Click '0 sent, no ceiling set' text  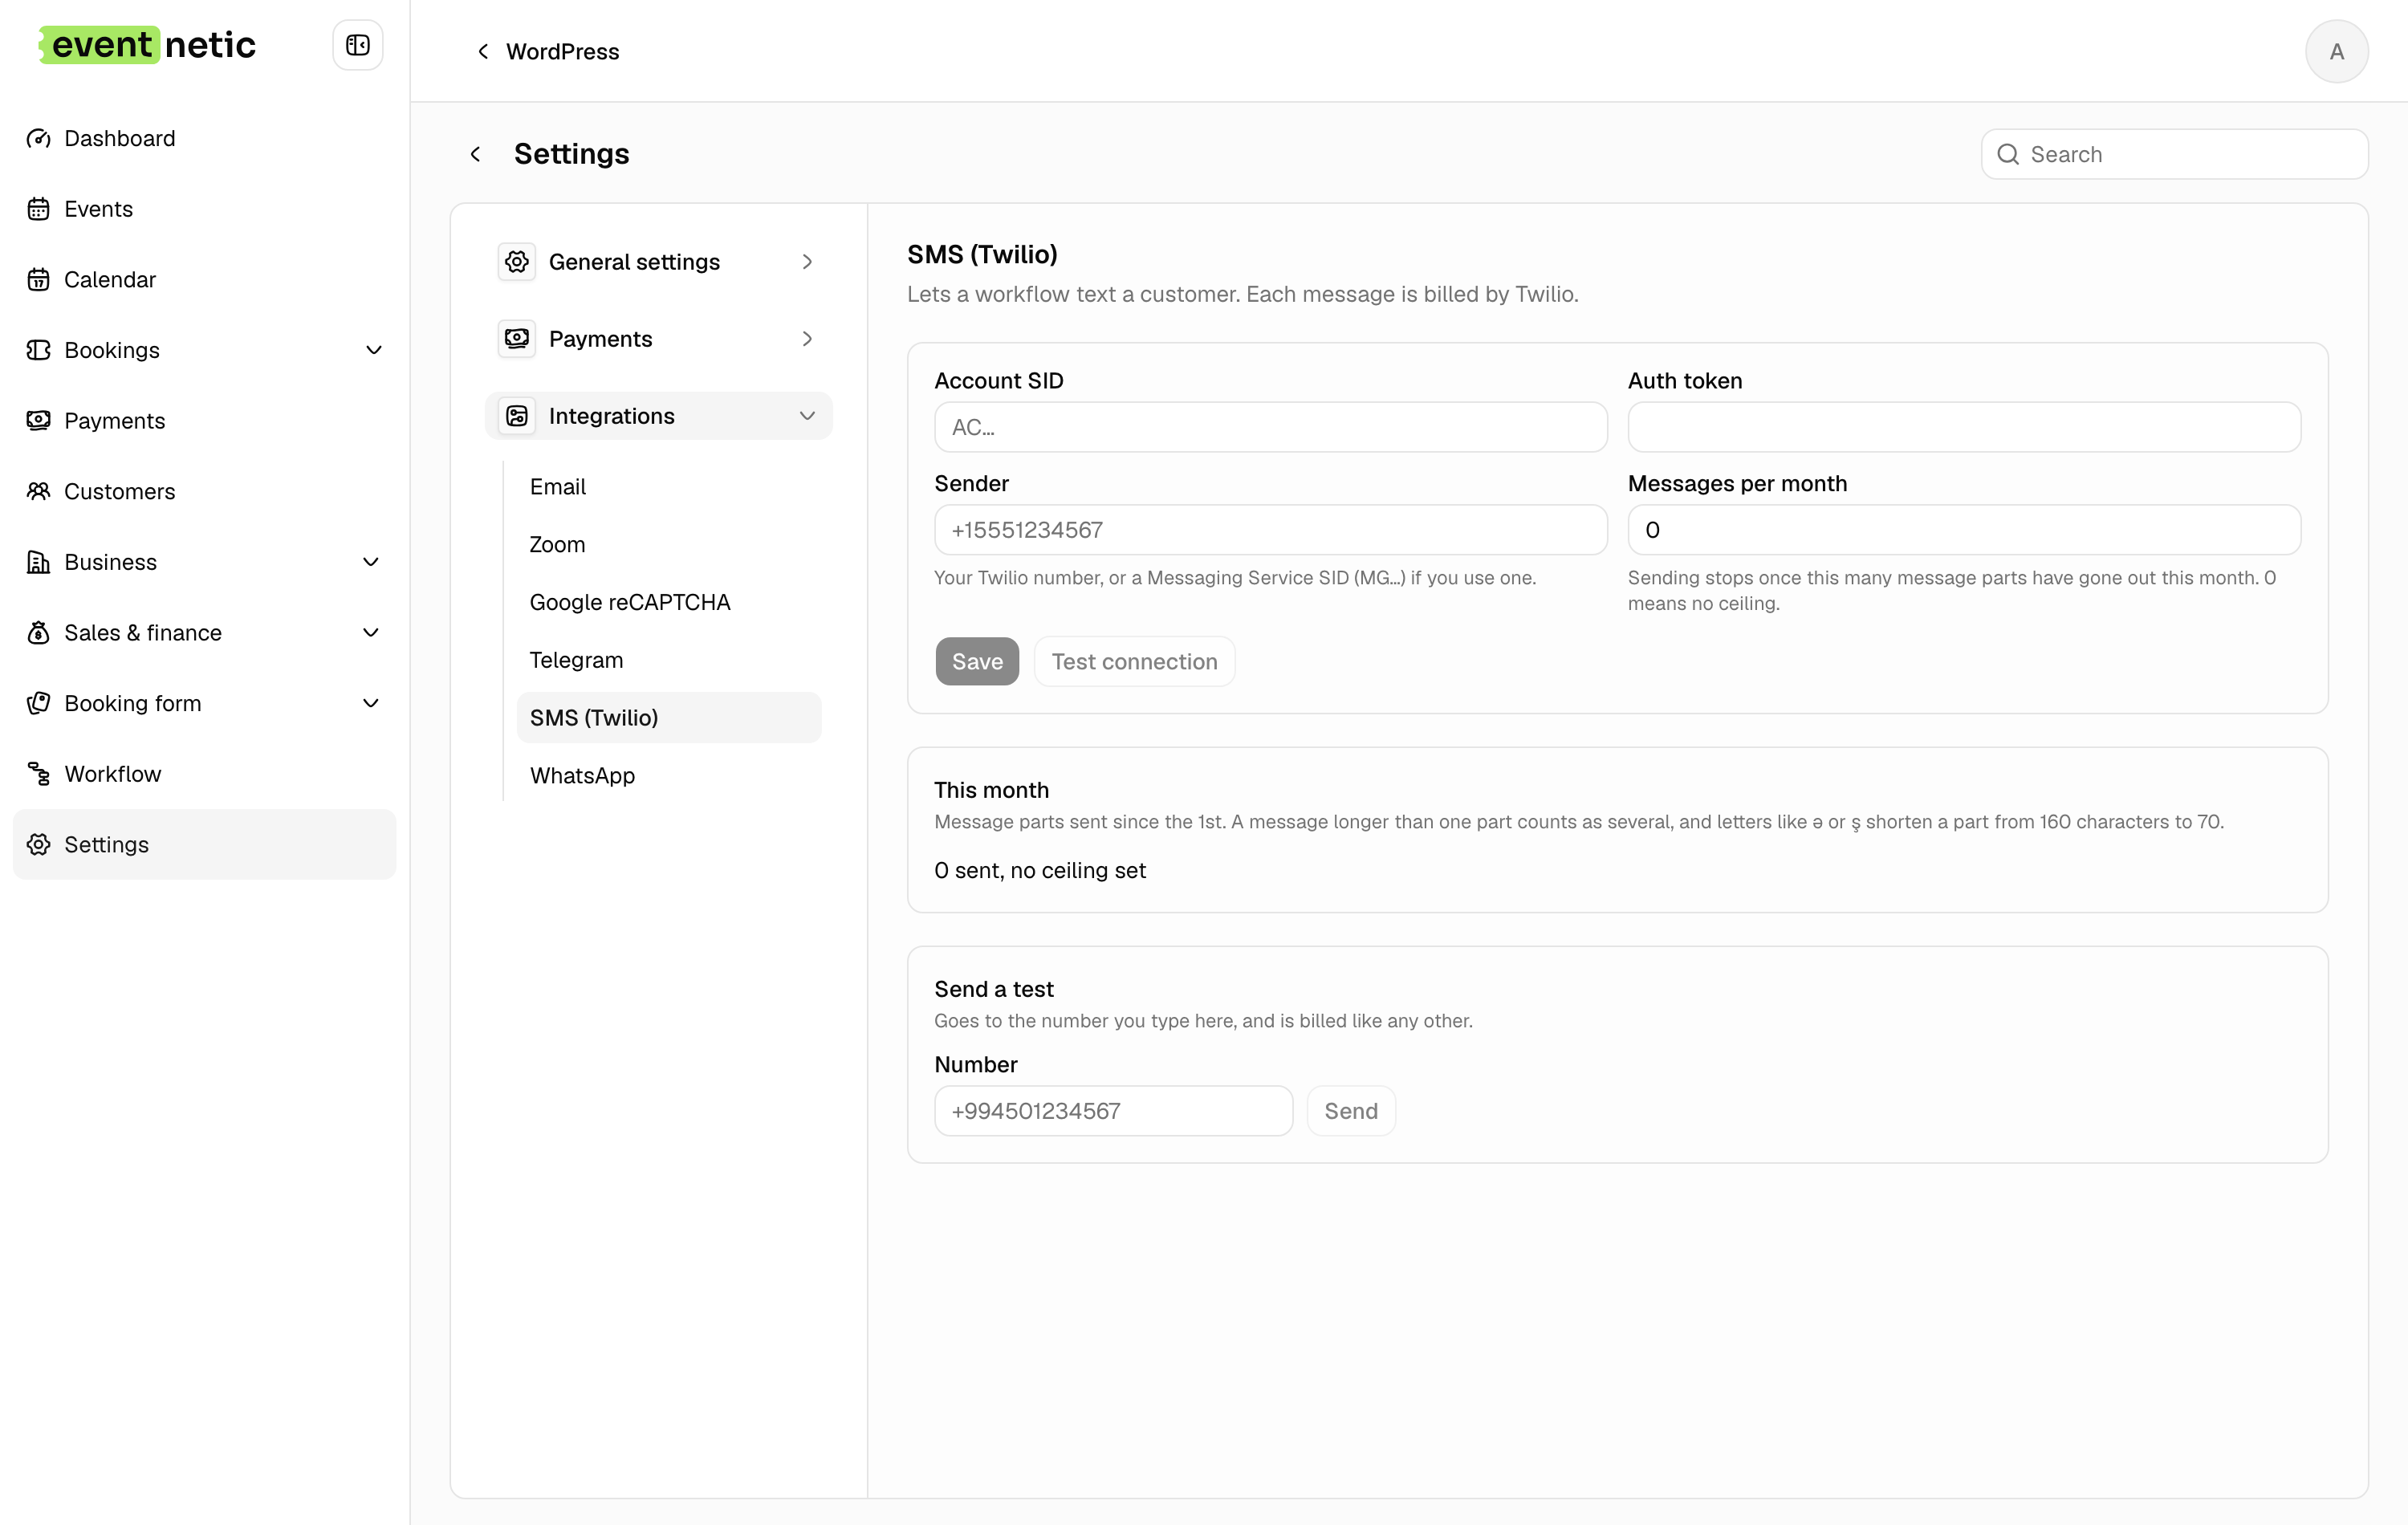tap(1040, 871)
